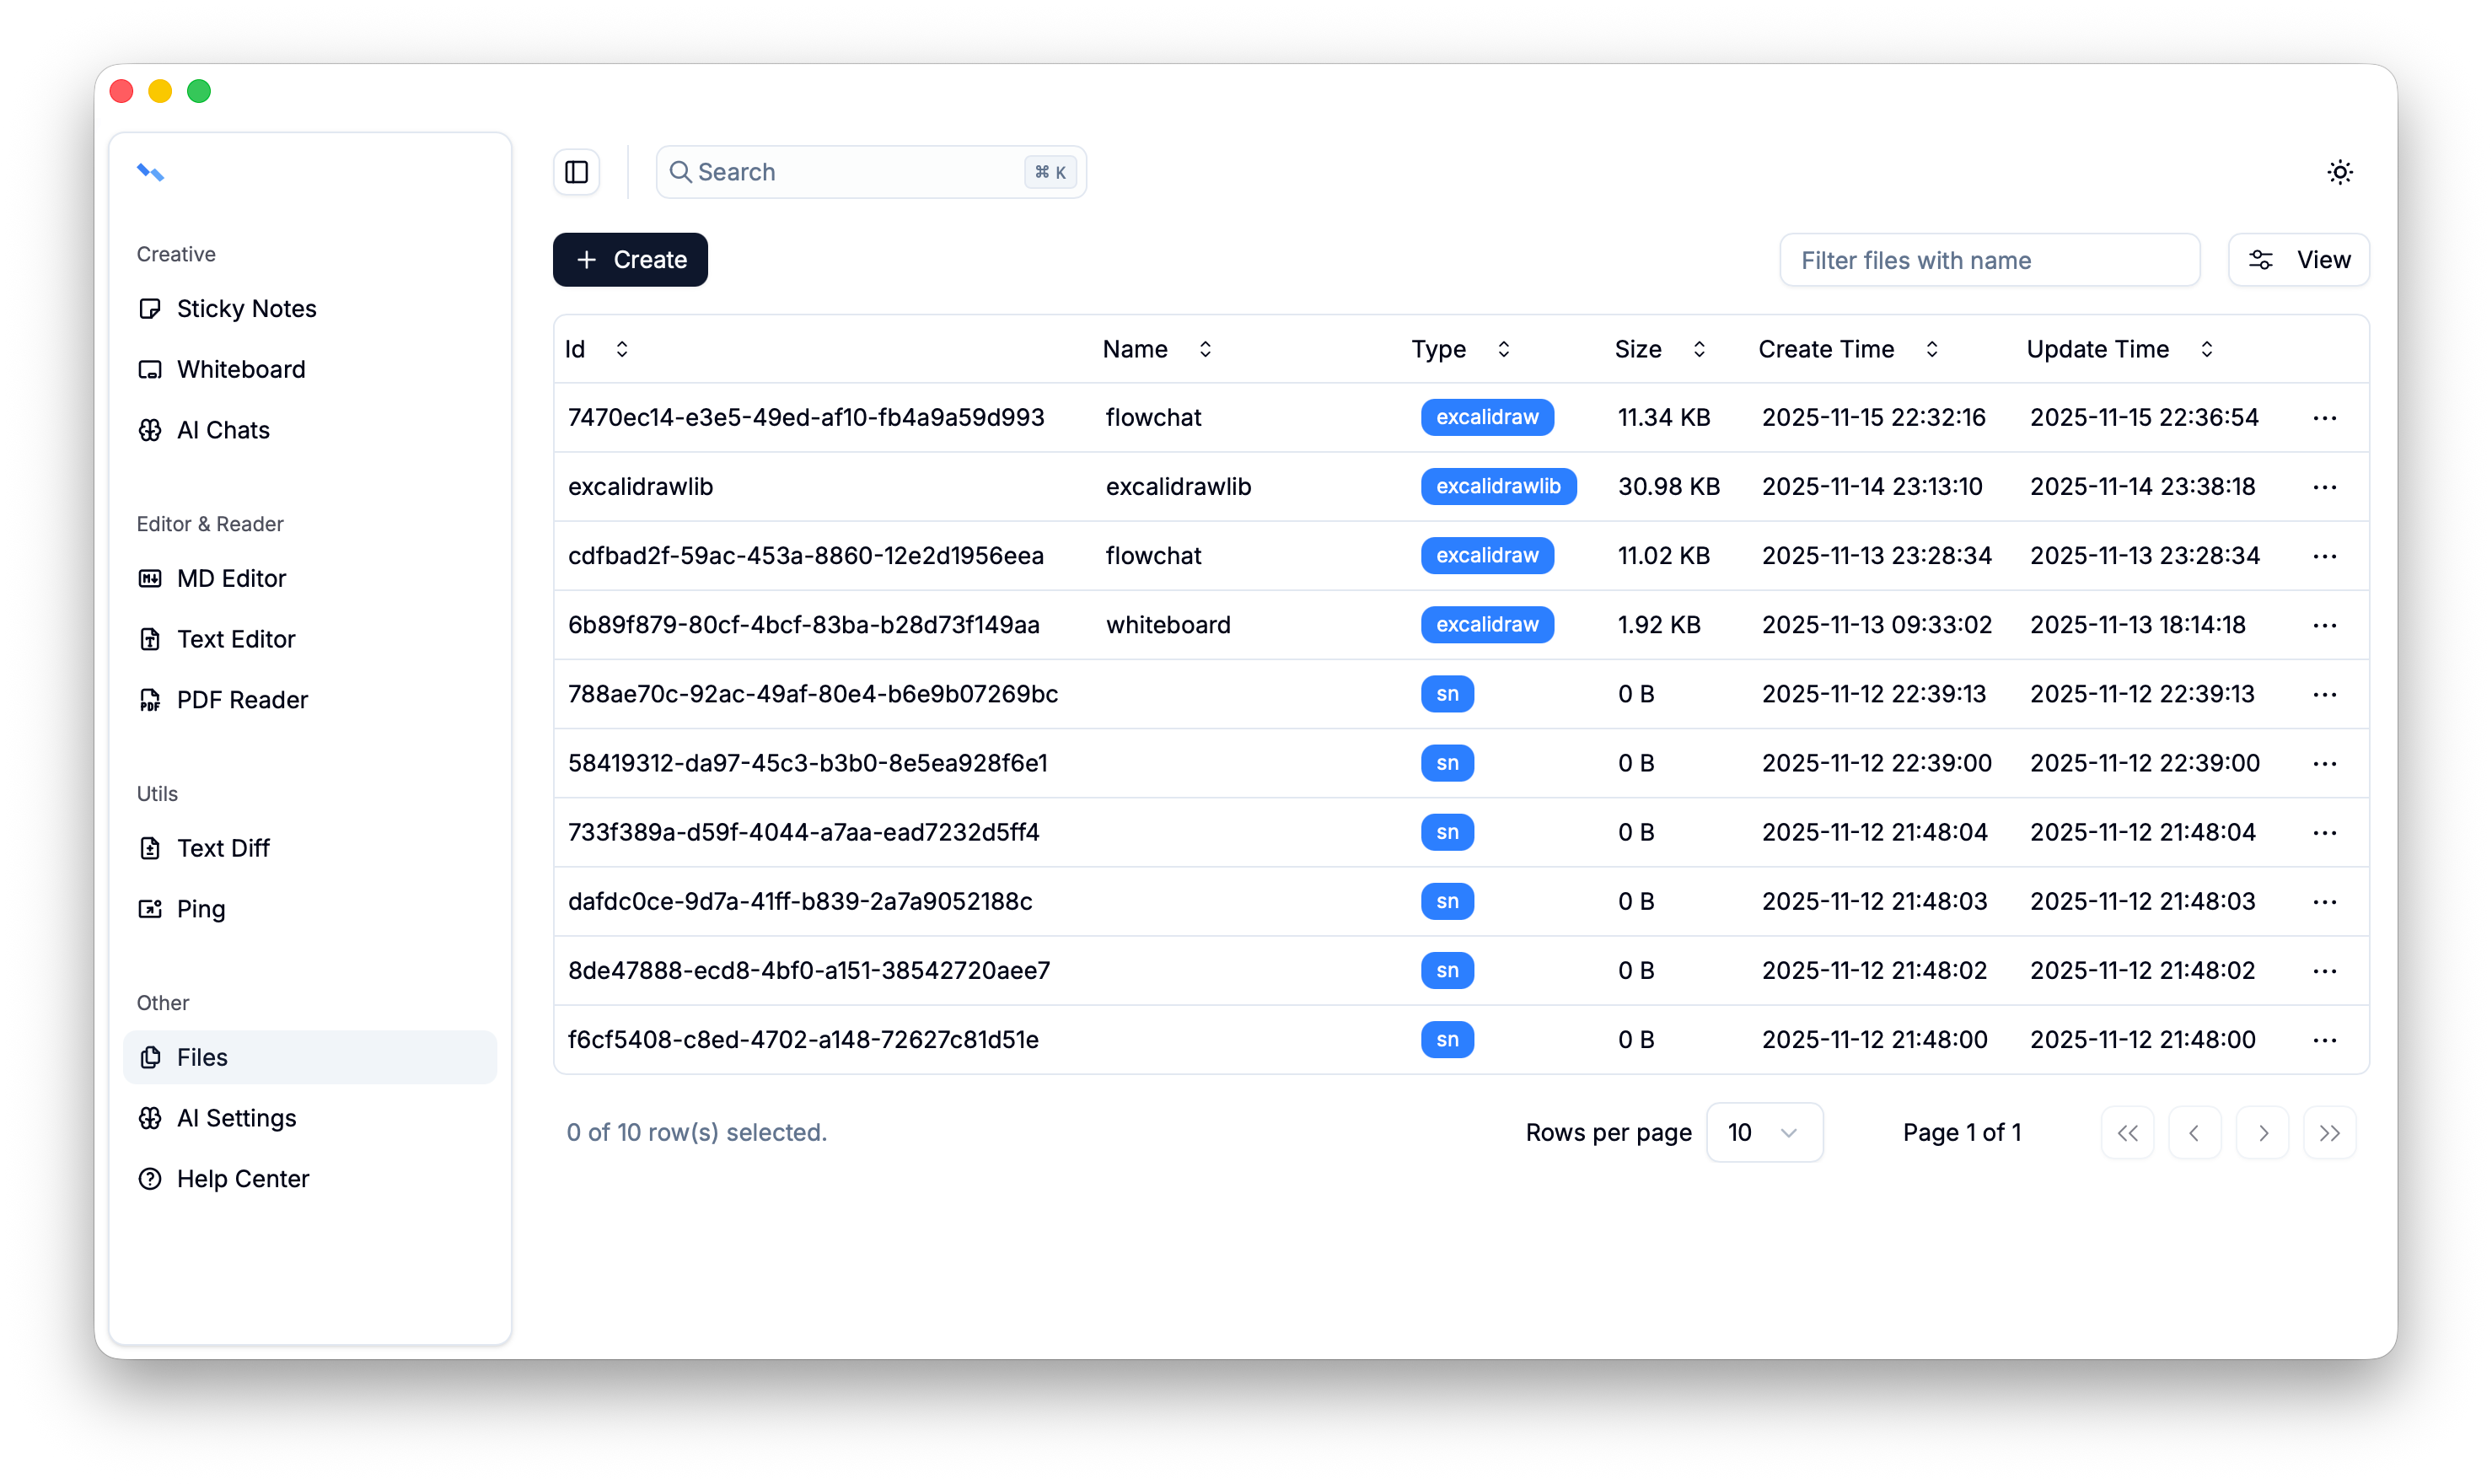Sort files by Size column
2492x1484 pixels.
pyautogui.click(x=1699, y=349)
